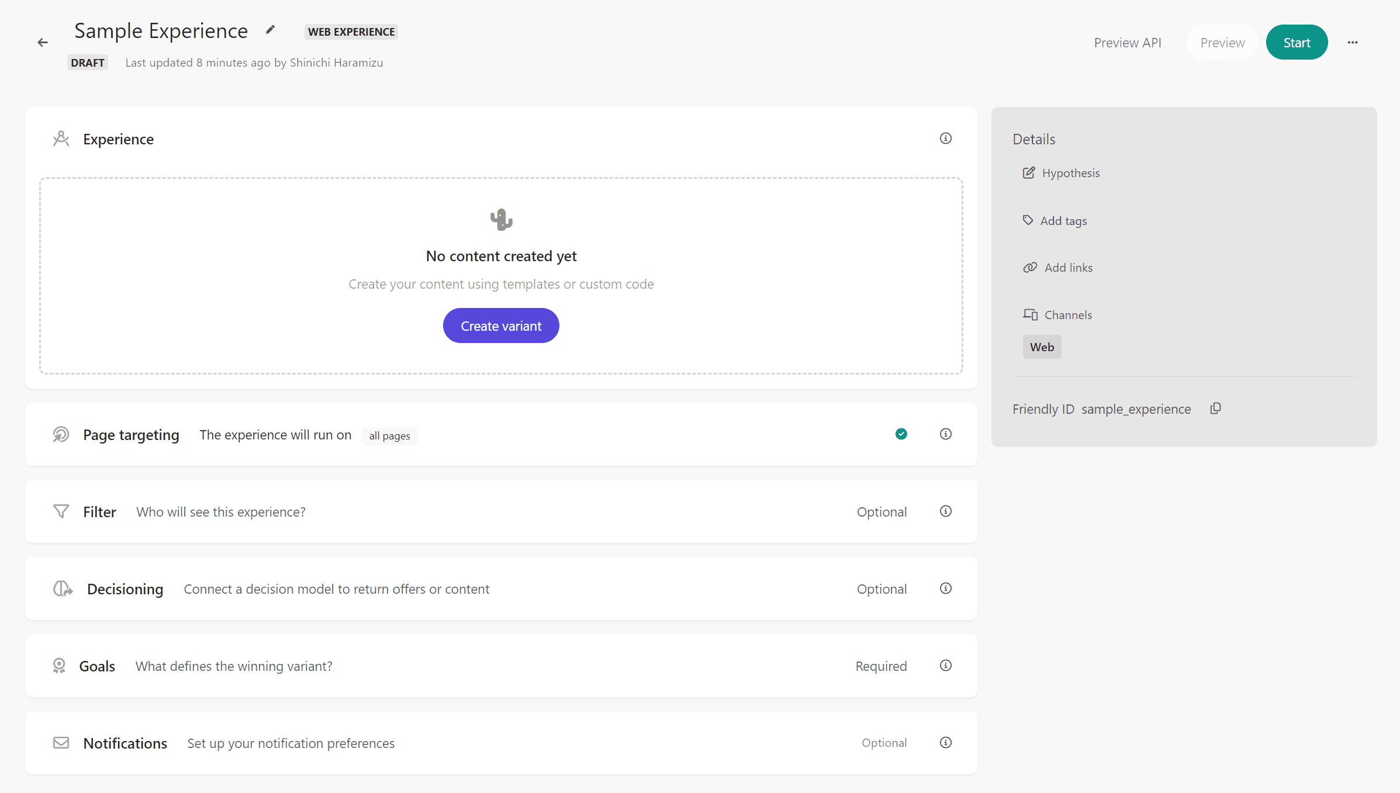Expand the Filter section
This screenshot has width=1400, height=793.
point(501,511)
